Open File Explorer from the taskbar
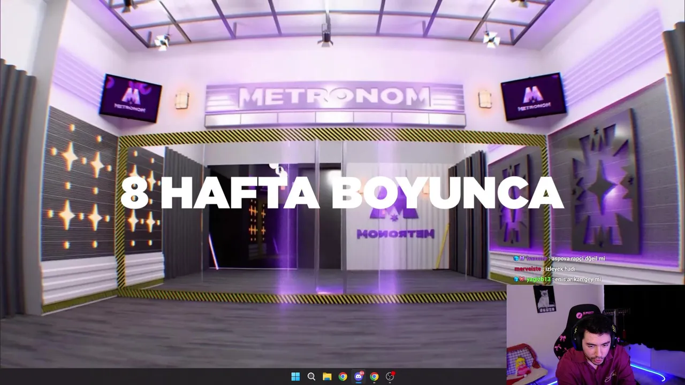 (327, 376)
